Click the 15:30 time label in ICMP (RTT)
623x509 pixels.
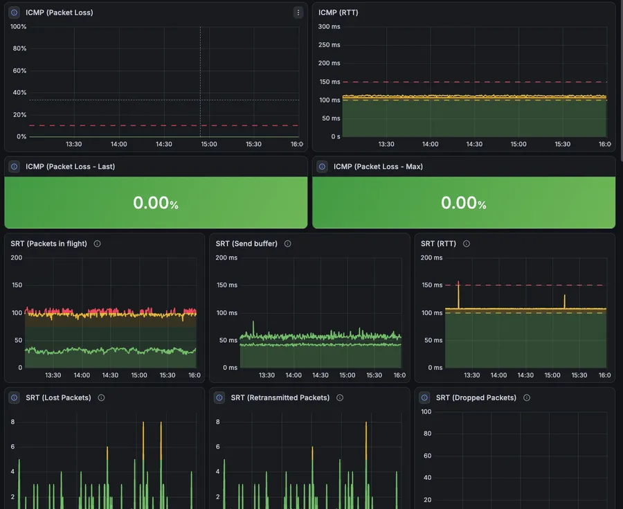(x=563, y=144)
